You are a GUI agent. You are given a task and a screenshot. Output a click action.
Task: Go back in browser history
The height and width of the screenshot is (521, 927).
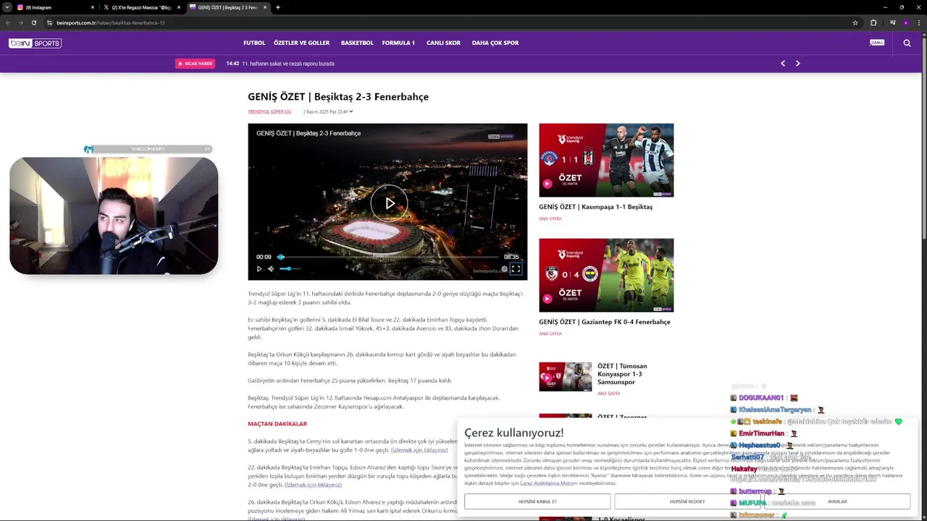pos(8,22)
